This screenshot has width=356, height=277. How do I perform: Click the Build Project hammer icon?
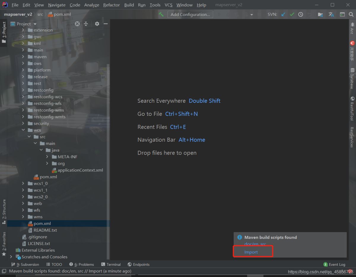161,14
